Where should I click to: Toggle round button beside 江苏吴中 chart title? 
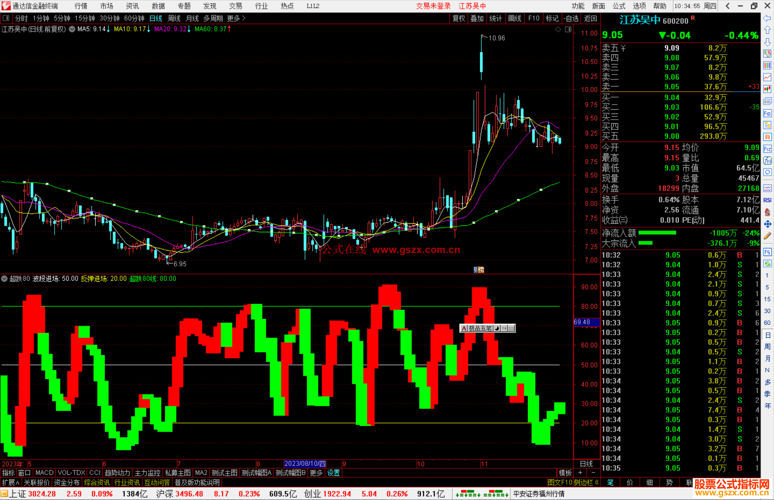pos(72,29)
